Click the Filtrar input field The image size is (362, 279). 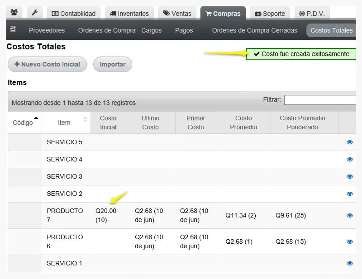tap(320, 100)
